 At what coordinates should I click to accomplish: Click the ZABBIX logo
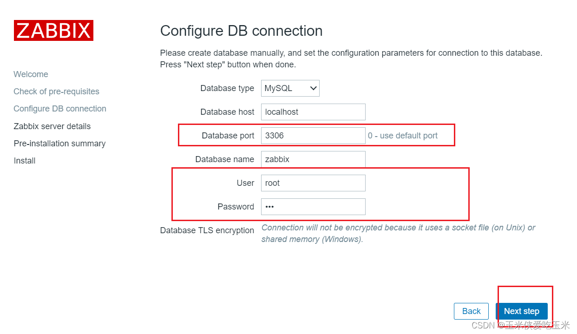pyautogui.click(x=53, y=30)
